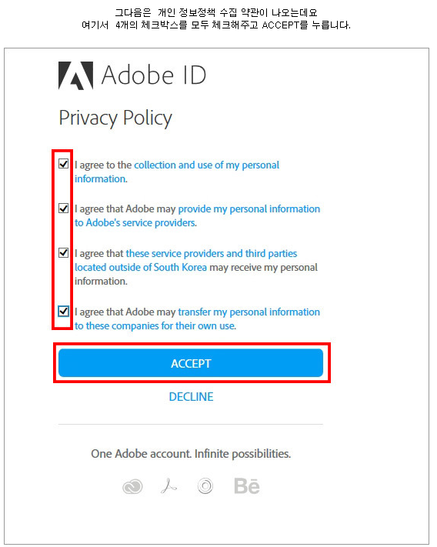
Task: Open 'provide my personal information' link
Action: pos(249,209)
